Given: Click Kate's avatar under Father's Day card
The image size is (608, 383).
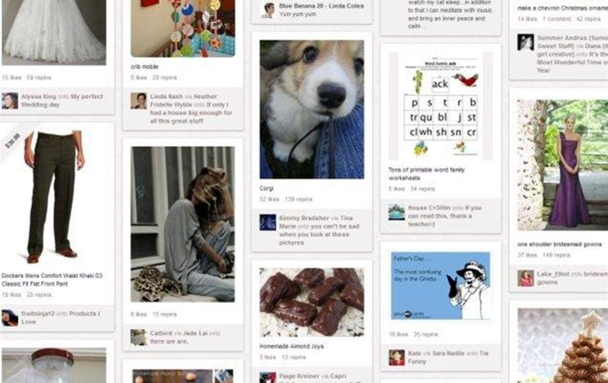Looking at the screenshot, I should (397, 357).
